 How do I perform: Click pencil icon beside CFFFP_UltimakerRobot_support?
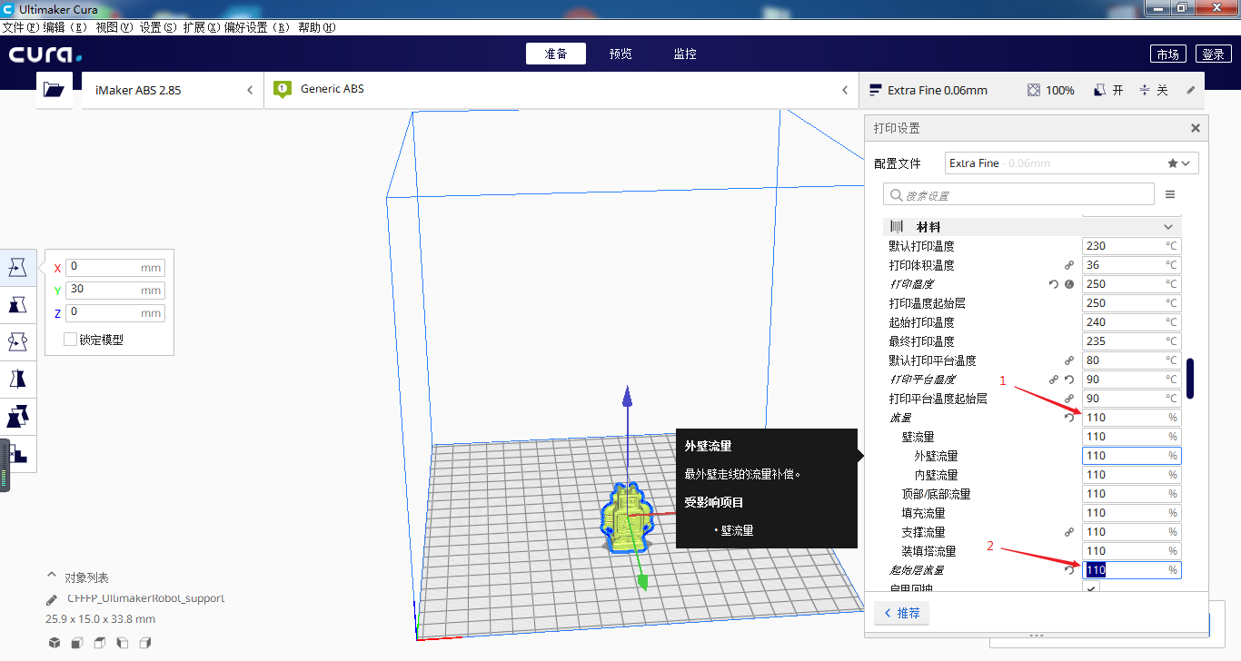point(52,600)
